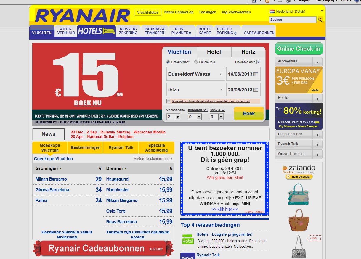The height and width of the screenshot is (259, 361).
Task: Click into the Zoeken search field
Action: point(293,20)
